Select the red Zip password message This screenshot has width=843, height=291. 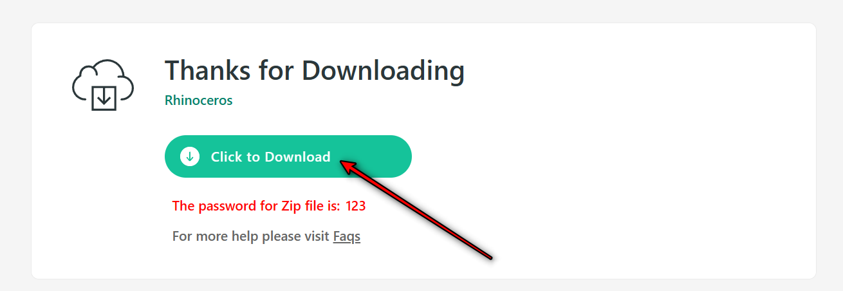point(269,206)
